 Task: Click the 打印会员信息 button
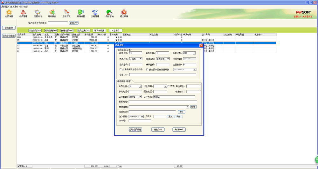135,129
